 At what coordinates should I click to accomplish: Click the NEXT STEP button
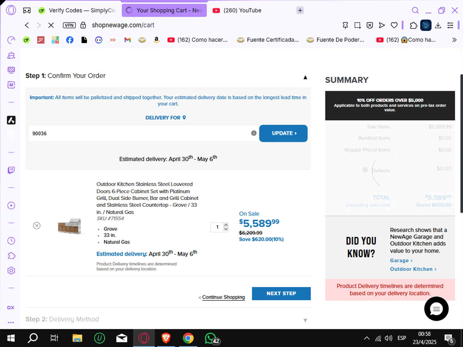point(281,294)
